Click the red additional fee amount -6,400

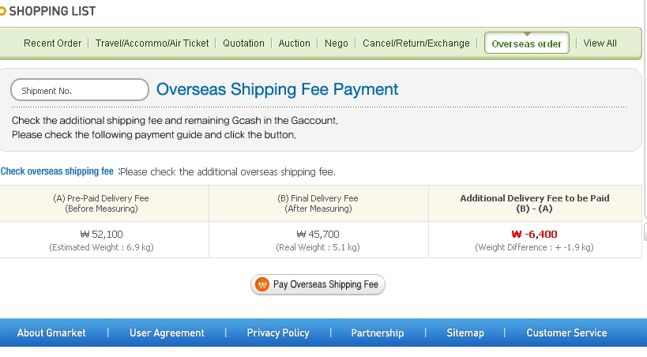(x=534, y=235)
